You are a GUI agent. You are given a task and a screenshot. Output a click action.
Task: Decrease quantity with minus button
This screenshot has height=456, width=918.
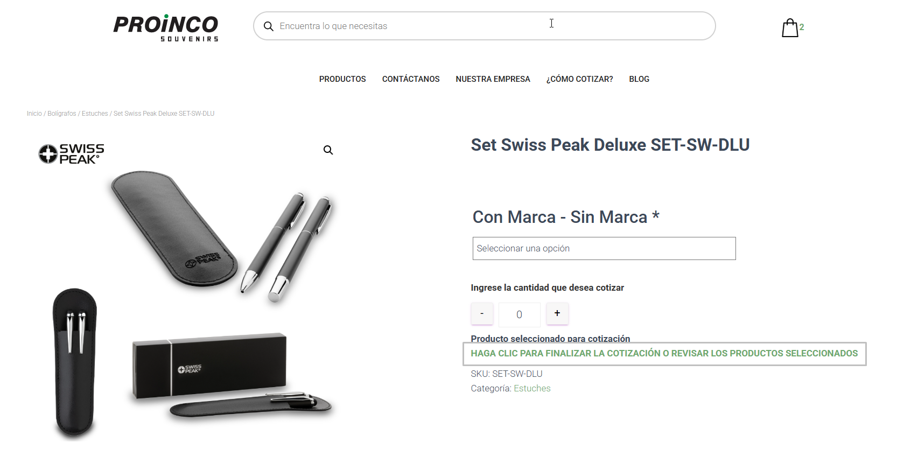tap(482, 313)
